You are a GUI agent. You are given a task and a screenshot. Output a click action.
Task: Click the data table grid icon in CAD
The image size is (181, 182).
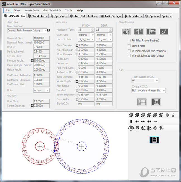point(142,102)
